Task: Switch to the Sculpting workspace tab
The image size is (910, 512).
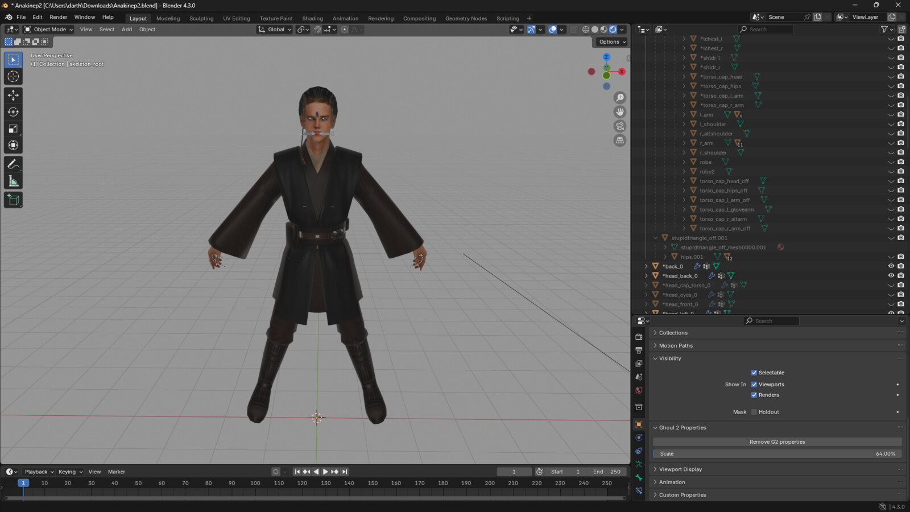Action: coord(201,18)
